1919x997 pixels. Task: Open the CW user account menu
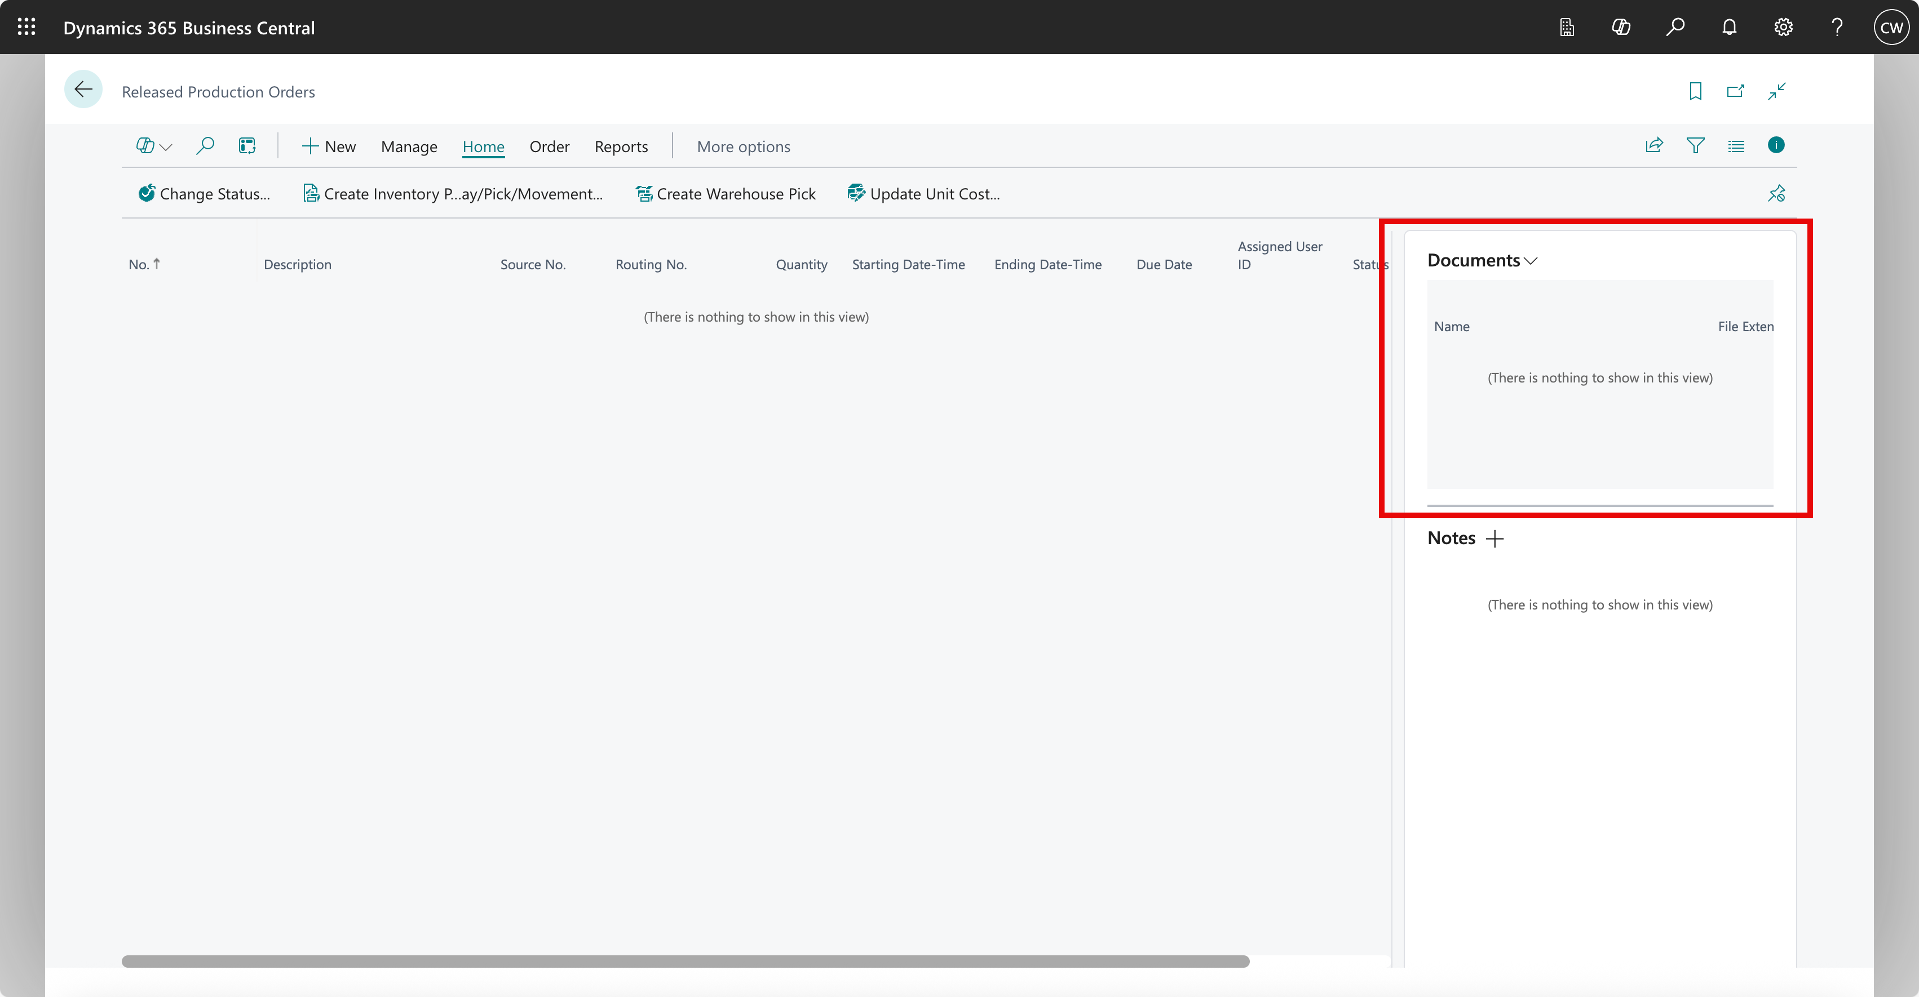click(1891, 27)
